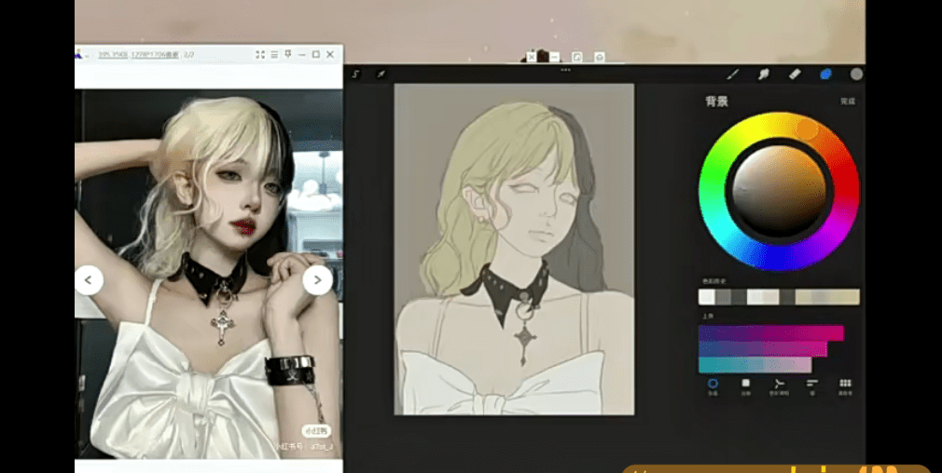Open the three-dot menu above canvas
942x473 pixels.
point(564,70)
